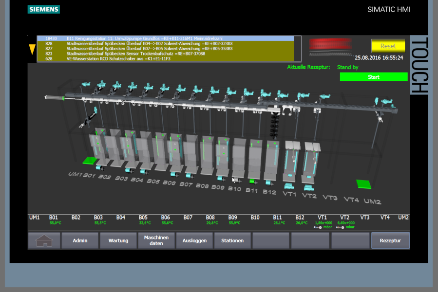This screenshot has height=292, width=438.
Task: Open the Rezeptur screen
Action: pyautogui.click(x=390, y=240)
